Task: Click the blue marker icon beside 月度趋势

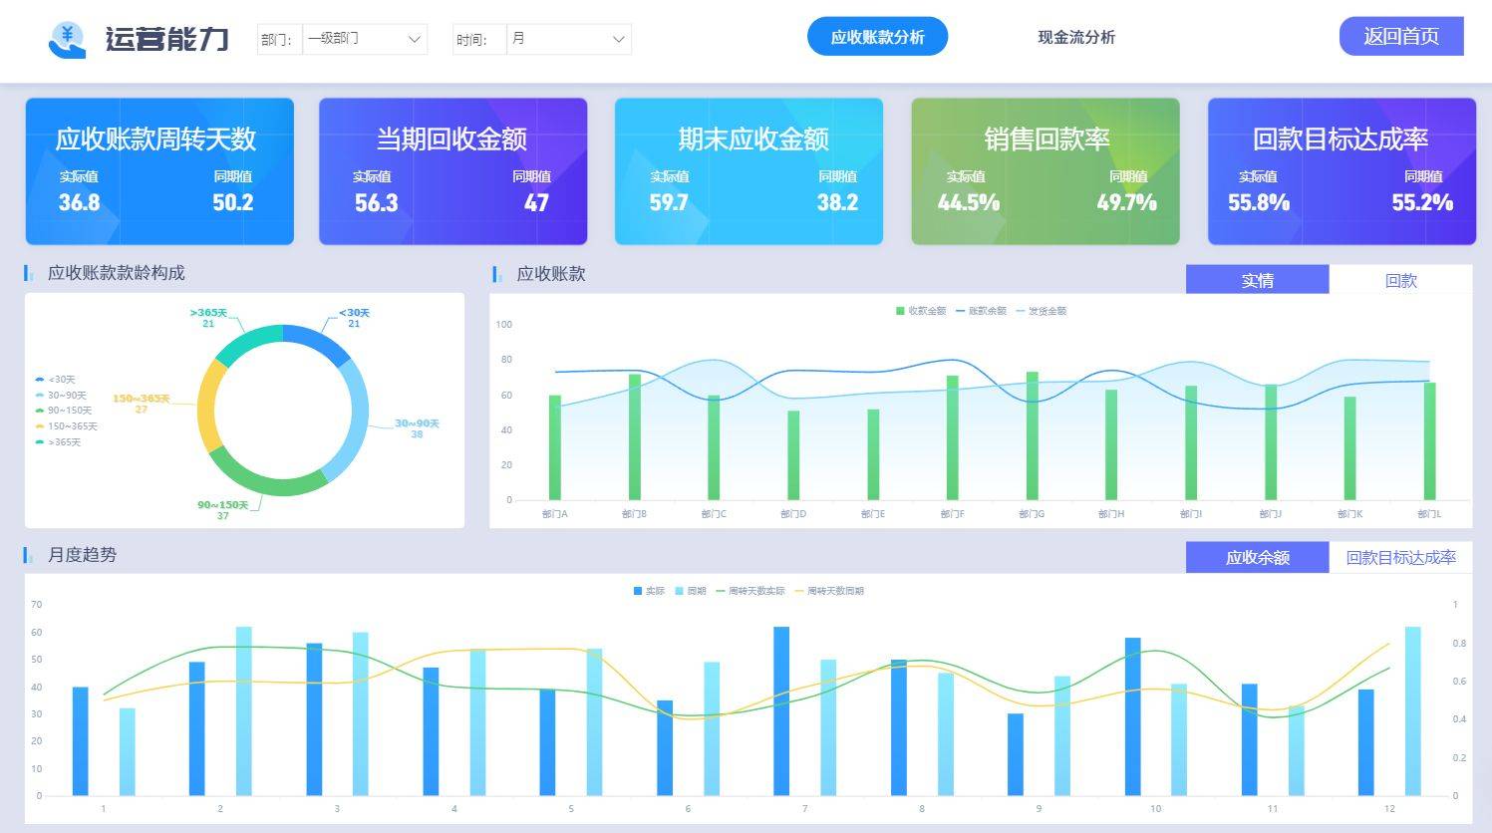Action: click(28, 555)
